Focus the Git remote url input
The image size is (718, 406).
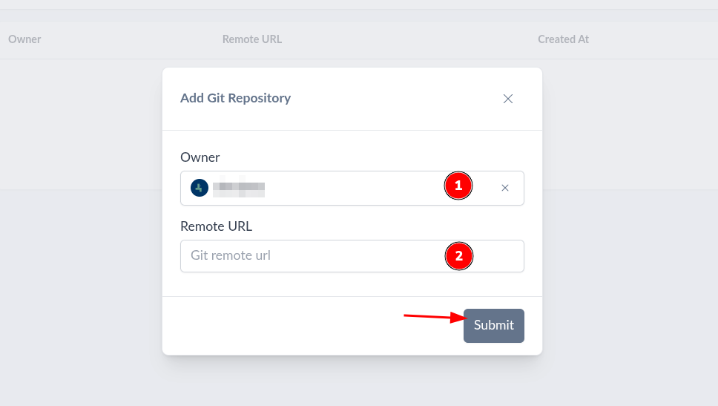pyautogui.click(x=312, y=256)
